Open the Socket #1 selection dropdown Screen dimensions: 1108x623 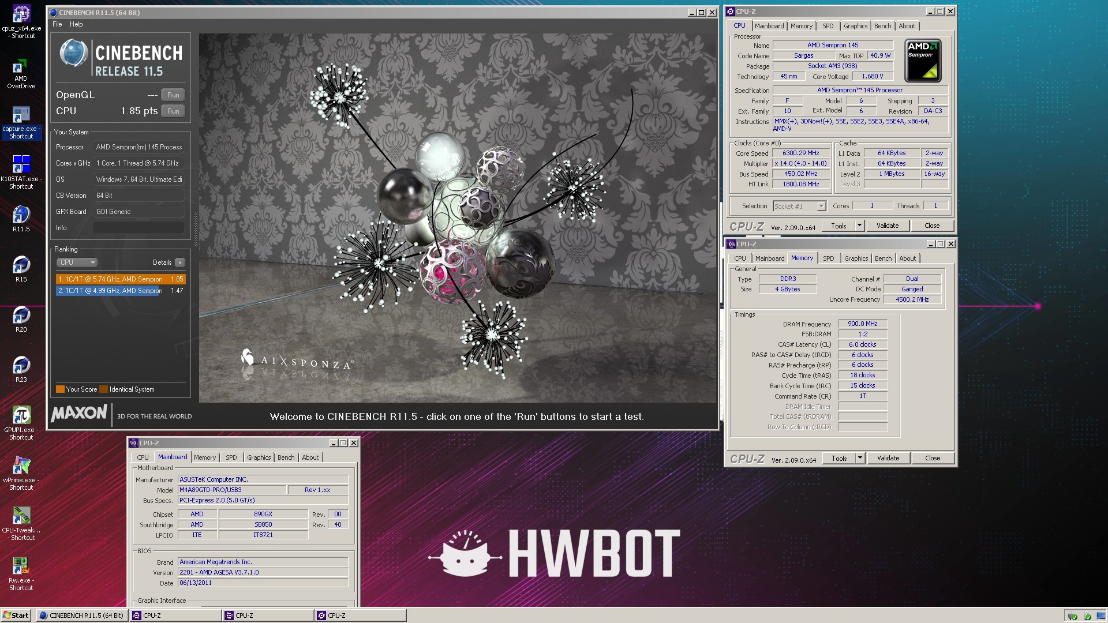pos(799,206)
